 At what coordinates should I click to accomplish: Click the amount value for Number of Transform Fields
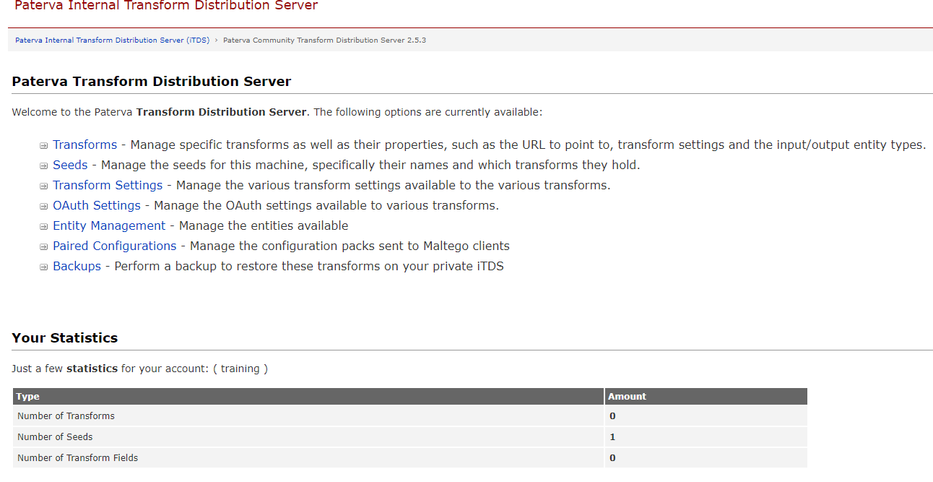click(x=612, y=458)
